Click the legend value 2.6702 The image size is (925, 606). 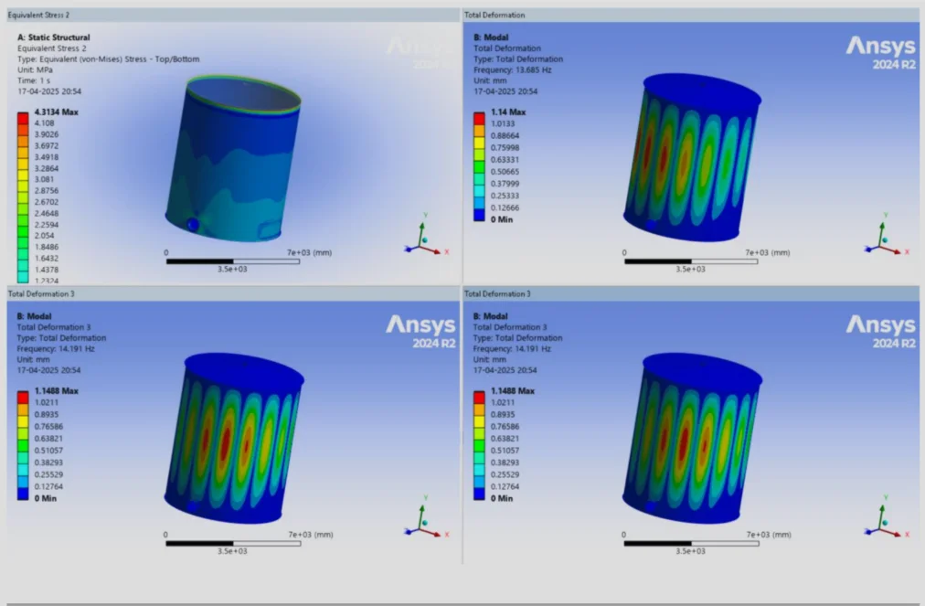click(47, 202)
